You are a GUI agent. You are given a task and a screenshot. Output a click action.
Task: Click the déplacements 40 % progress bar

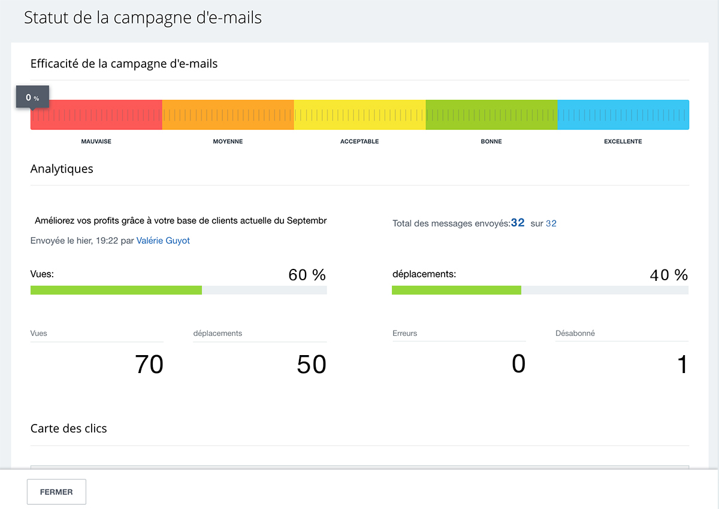coord(540,290)
